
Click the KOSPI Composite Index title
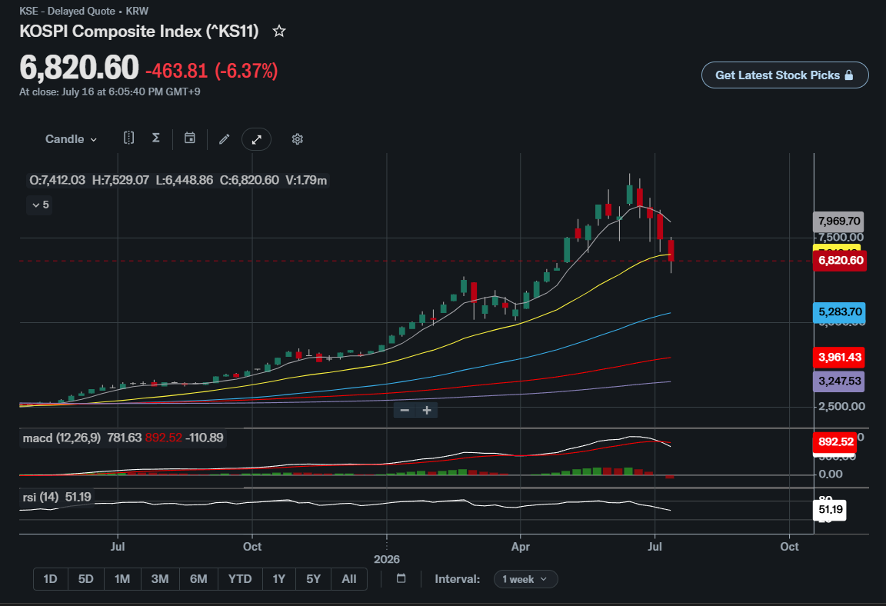pos(139,31)
